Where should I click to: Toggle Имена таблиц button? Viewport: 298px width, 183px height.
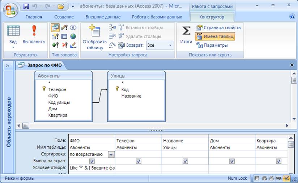[x=215, y=36]
